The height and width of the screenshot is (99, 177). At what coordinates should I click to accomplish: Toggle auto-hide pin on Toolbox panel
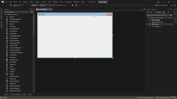(31, 9)
